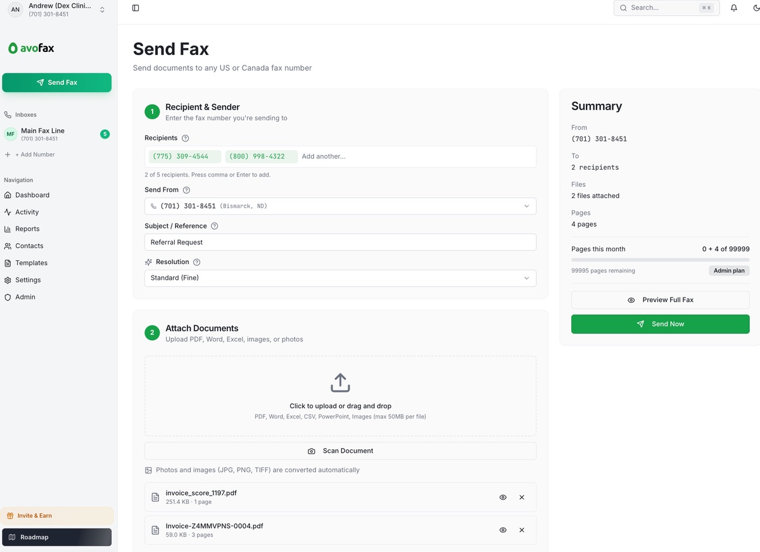This screenshot has width=760, height=552.
Task: Click the step 2 circle badge
Action: (x=152, y=333)
